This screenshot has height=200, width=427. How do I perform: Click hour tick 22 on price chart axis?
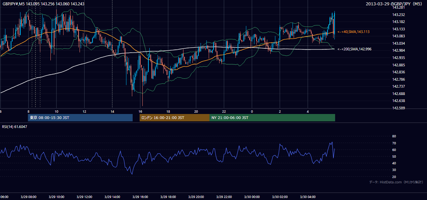[224, 111]
